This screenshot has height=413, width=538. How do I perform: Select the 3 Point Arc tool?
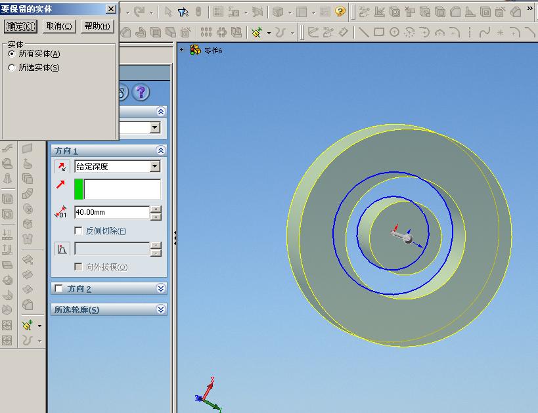[439, 32]
